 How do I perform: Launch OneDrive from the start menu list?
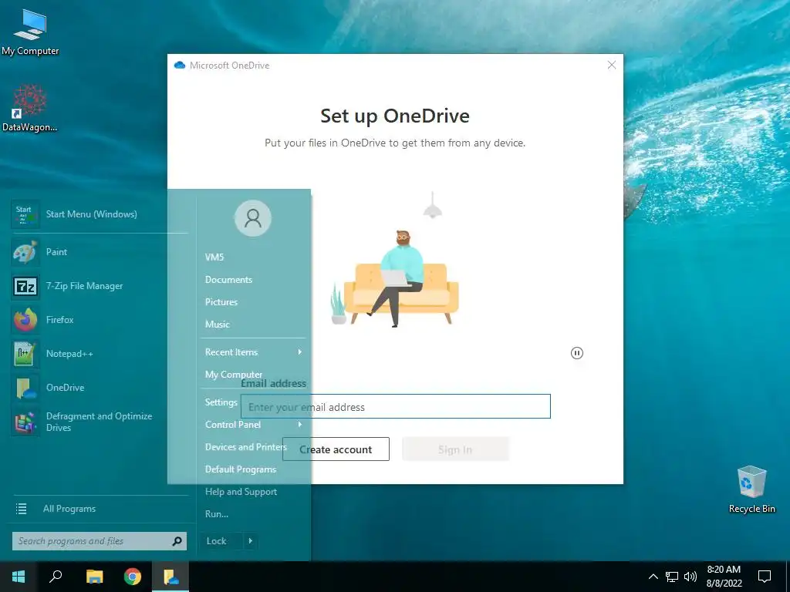(100, 388)
